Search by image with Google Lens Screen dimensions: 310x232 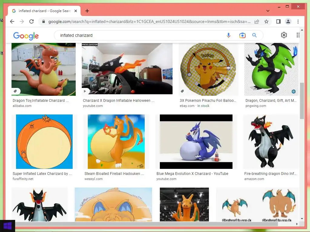(242, 35)
